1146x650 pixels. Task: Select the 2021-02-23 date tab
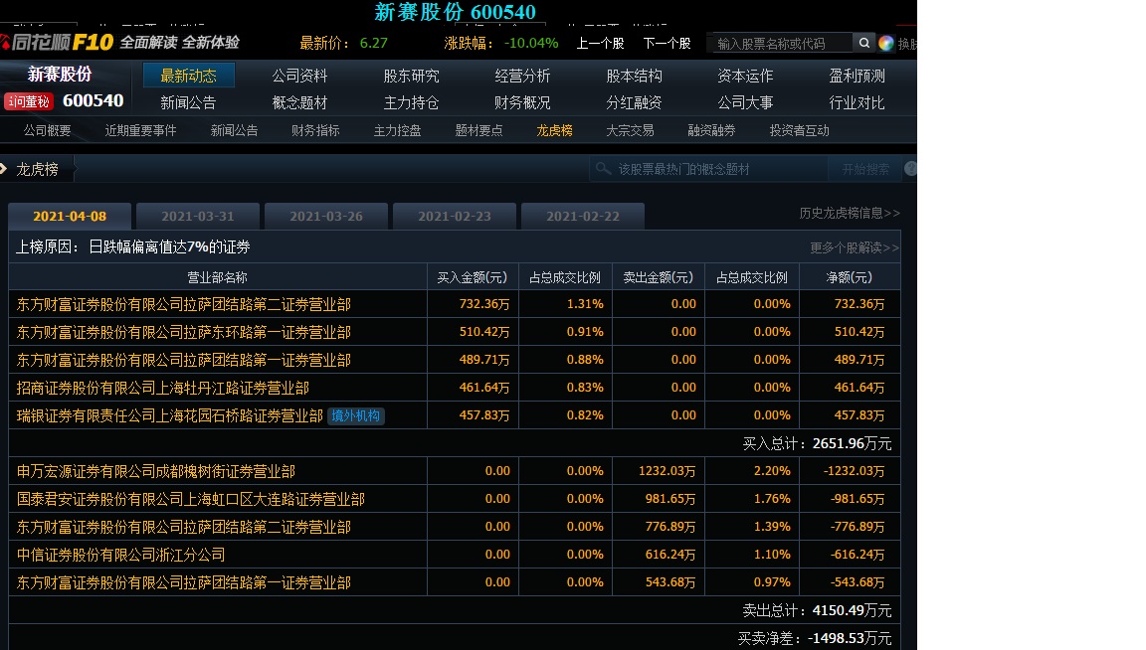click(455, 217)
